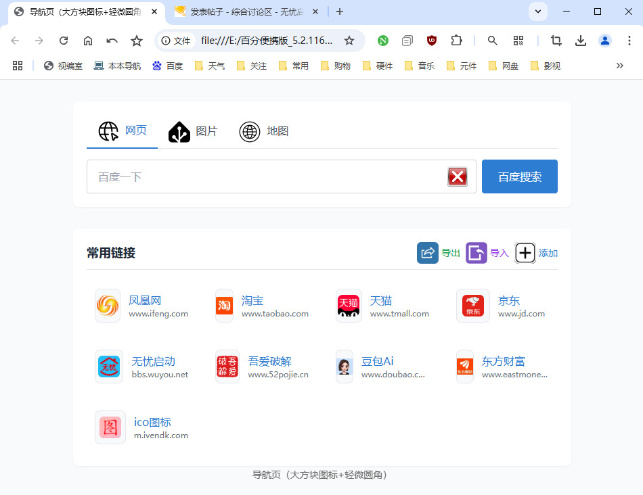Open the QR code icon in toolbar
Screen dimensions: 643x495
pyautogui.click(x=518, y=41)
